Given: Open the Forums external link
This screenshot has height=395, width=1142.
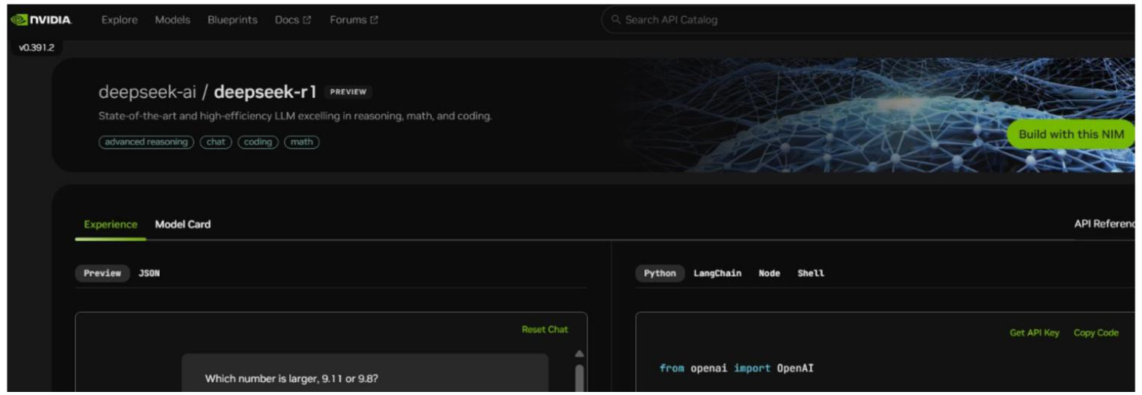Looking at the screenshot, I should click(353, 20).
